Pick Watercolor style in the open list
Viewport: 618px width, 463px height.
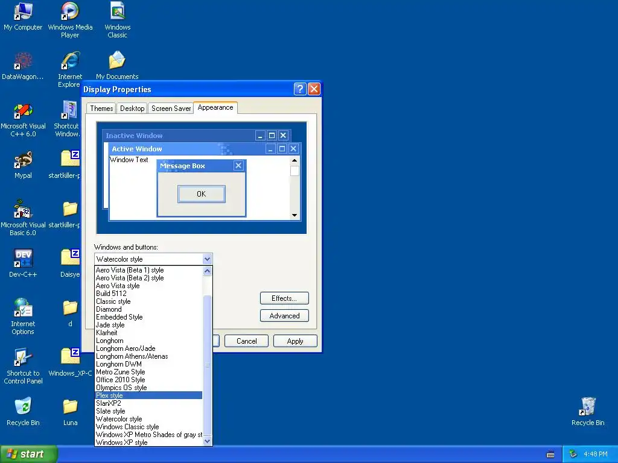(x=149, y=419)
